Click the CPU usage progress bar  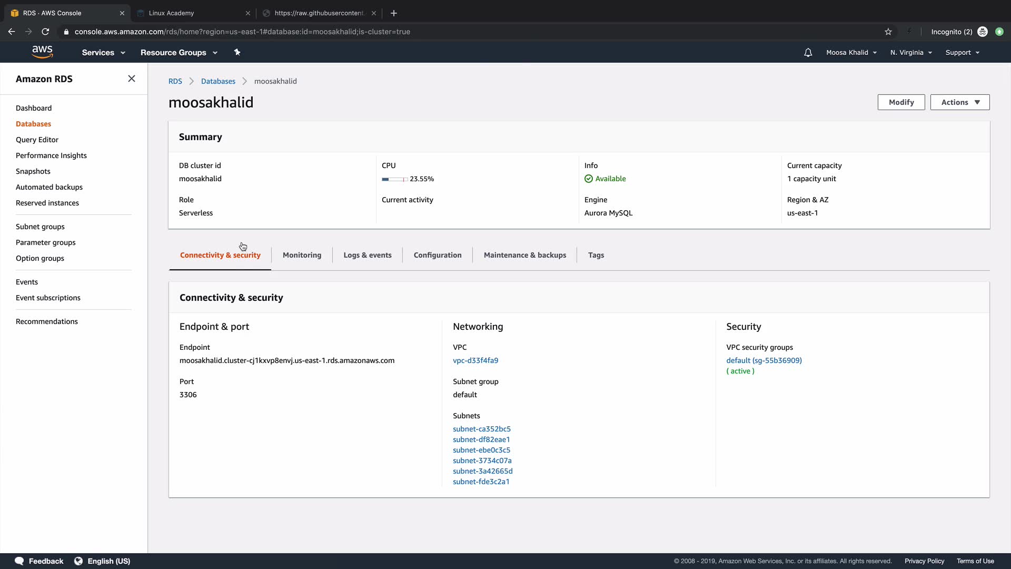click(394, 179)
